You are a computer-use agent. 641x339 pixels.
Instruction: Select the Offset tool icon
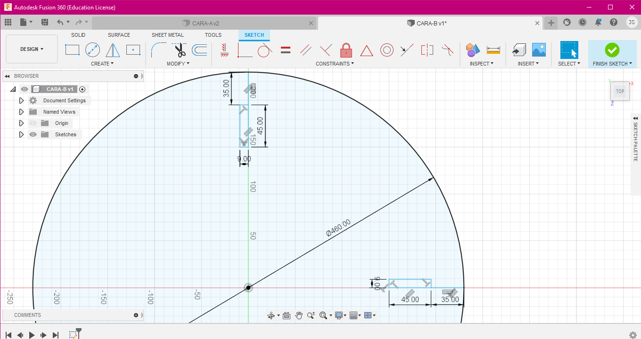point(199,50)
